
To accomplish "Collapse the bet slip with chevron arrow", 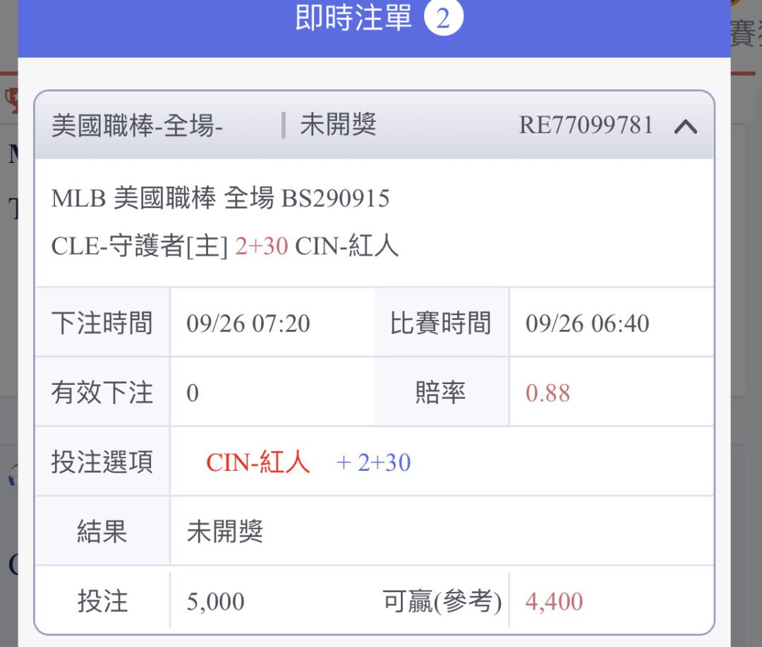I will 686,127.
